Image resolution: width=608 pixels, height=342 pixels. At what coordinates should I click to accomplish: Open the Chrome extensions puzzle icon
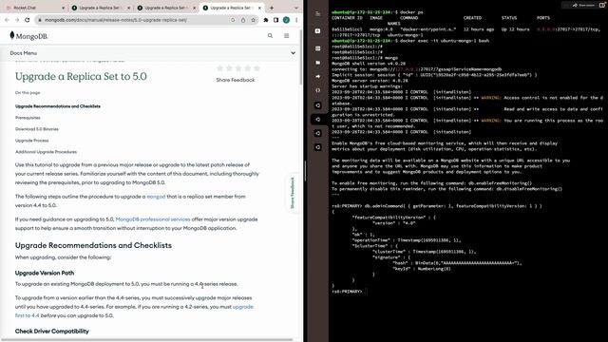click(266, 20)
